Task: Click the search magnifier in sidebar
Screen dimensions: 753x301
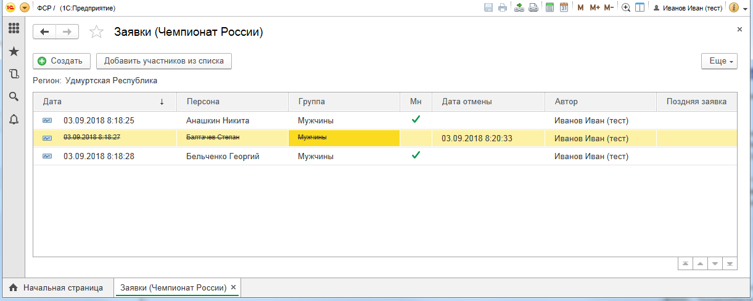Action: [x=14, y=96]
